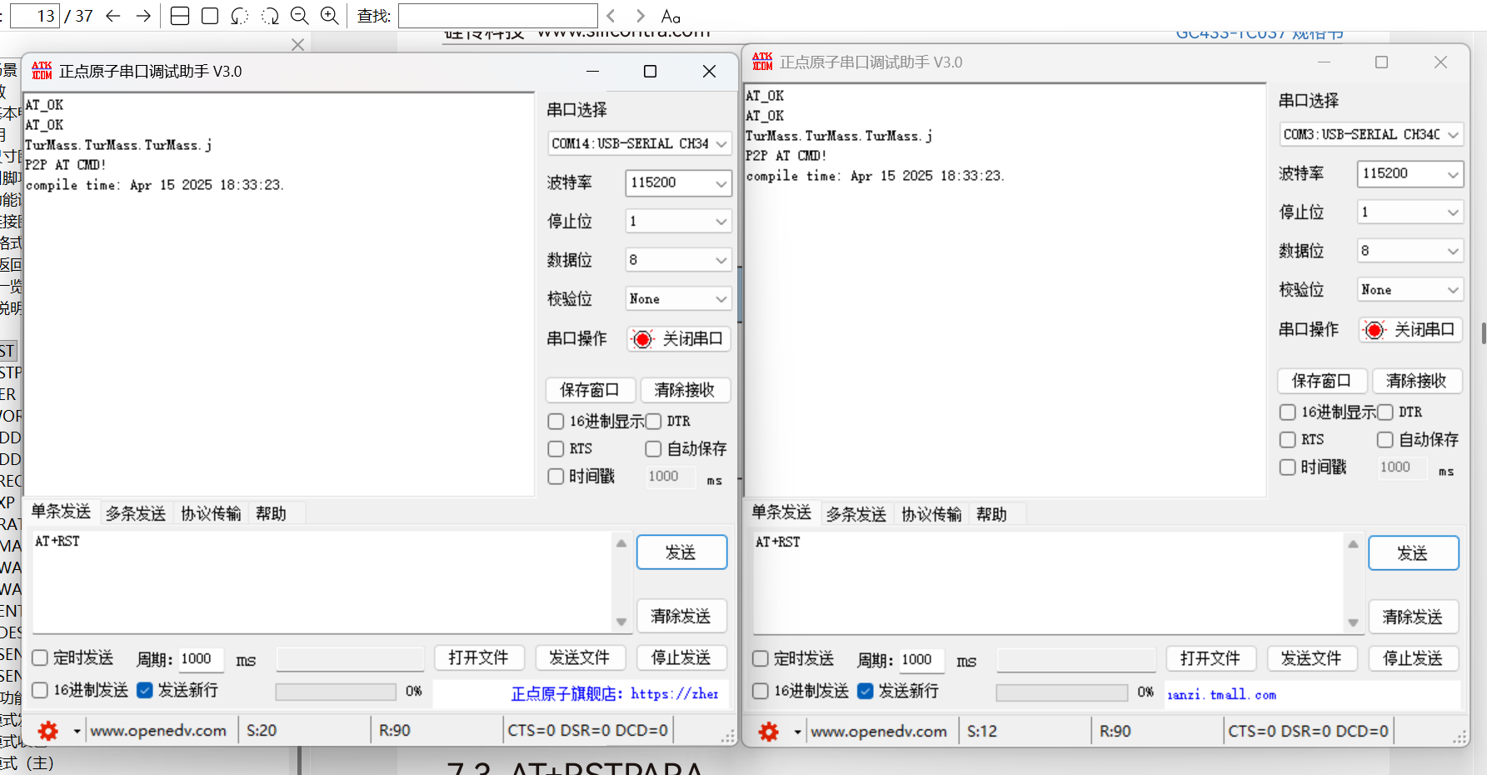Click 清除接收 in COM14 window
1487x775 pixels.
coord(684,390)
